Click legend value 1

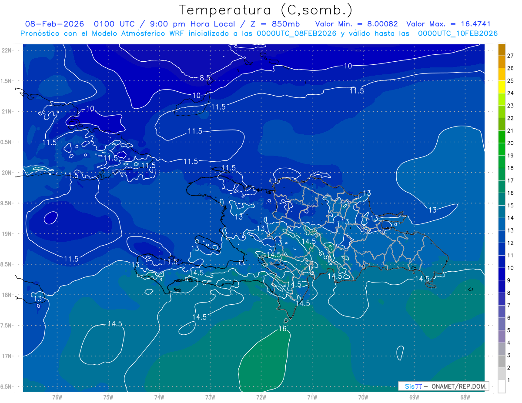coord(509,380)
